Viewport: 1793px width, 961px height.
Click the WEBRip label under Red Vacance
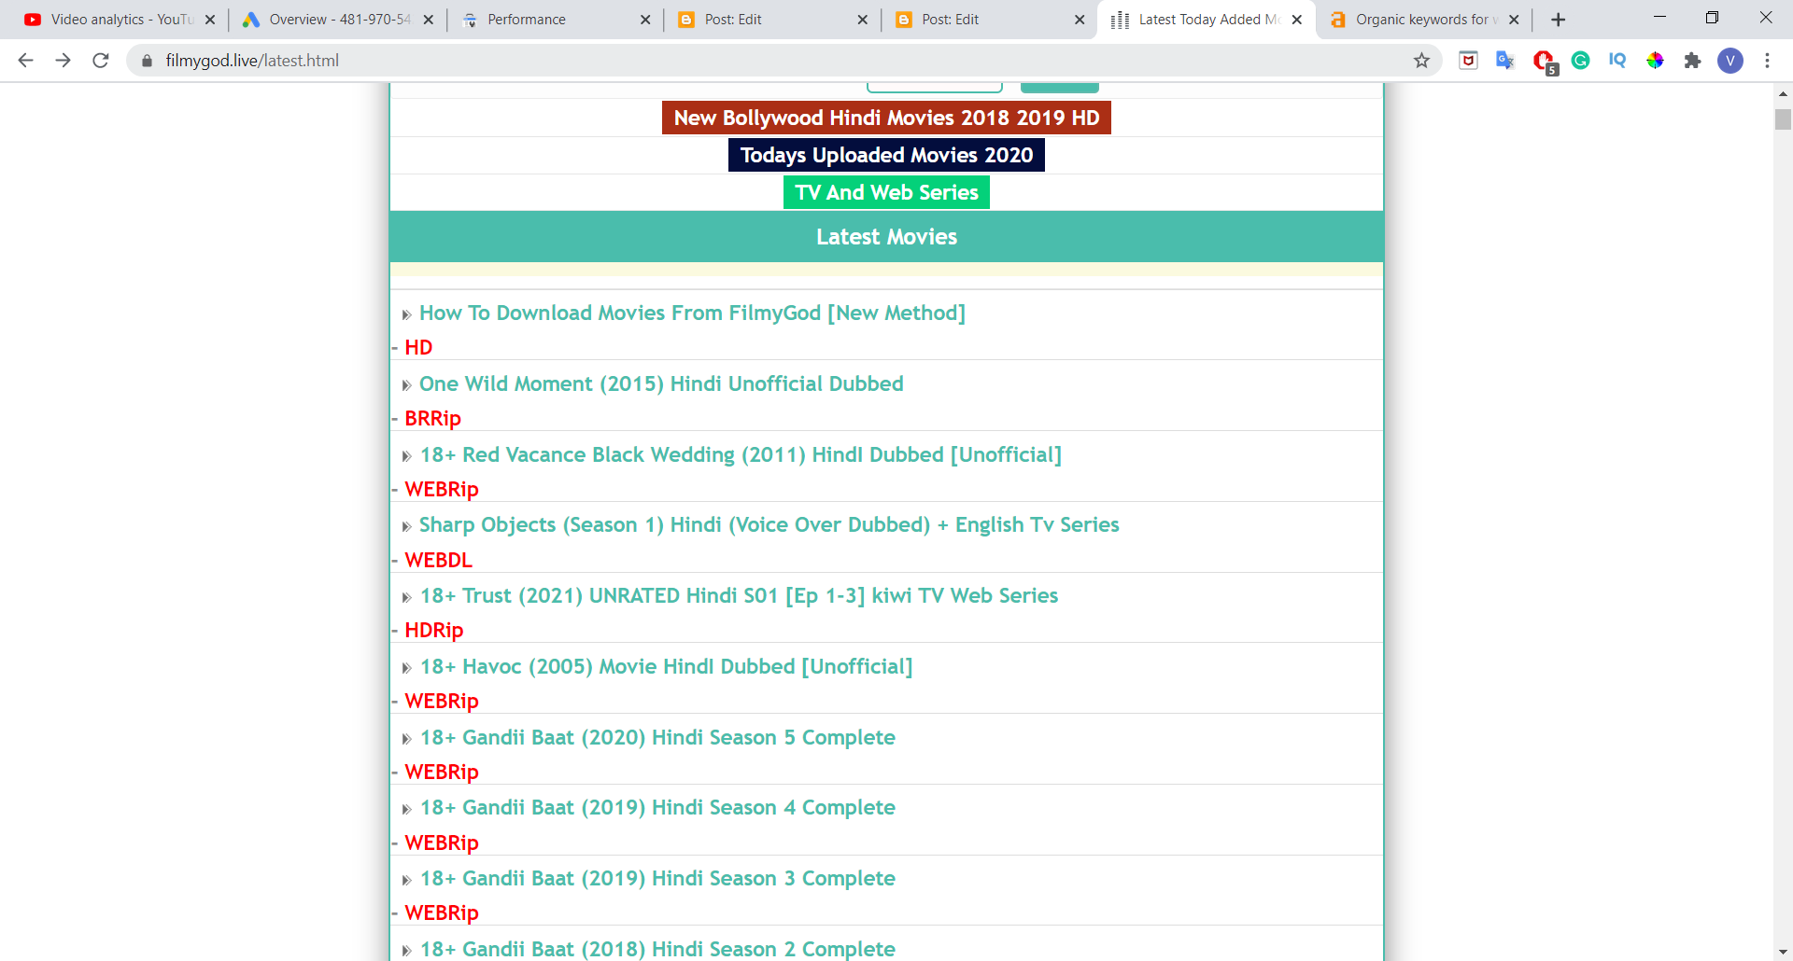[x=441, y=490]
